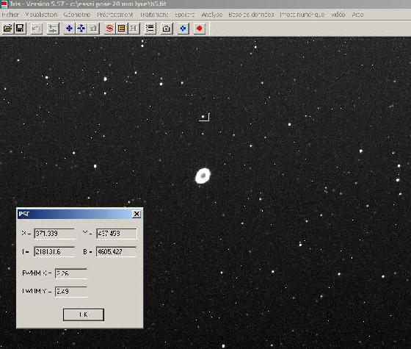This screenshot has height=349, width=411.
Task: Click the ring nebula in the image
Action: pyautogui.click(x=203, y=176)
